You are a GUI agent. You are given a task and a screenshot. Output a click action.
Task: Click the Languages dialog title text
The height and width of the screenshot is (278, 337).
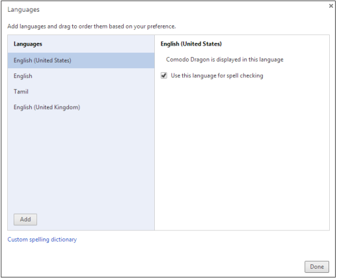tap(23, 10)
